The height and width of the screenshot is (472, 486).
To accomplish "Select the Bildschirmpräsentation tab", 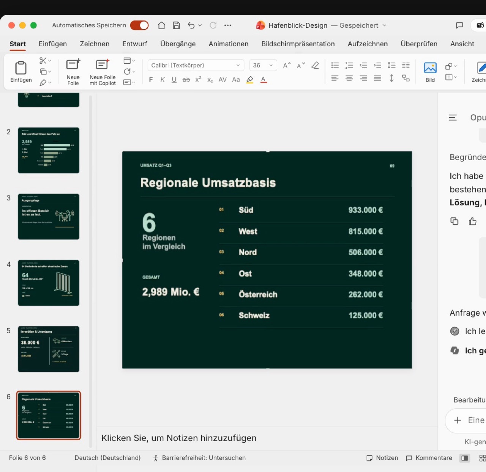I will (298, 44).
